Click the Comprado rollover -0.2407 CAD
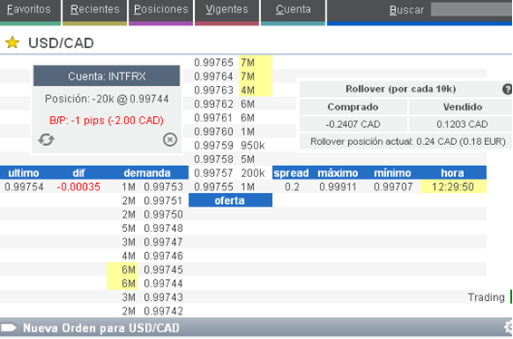The height and width of the screenshot is (339, 513). pos(353,124)
